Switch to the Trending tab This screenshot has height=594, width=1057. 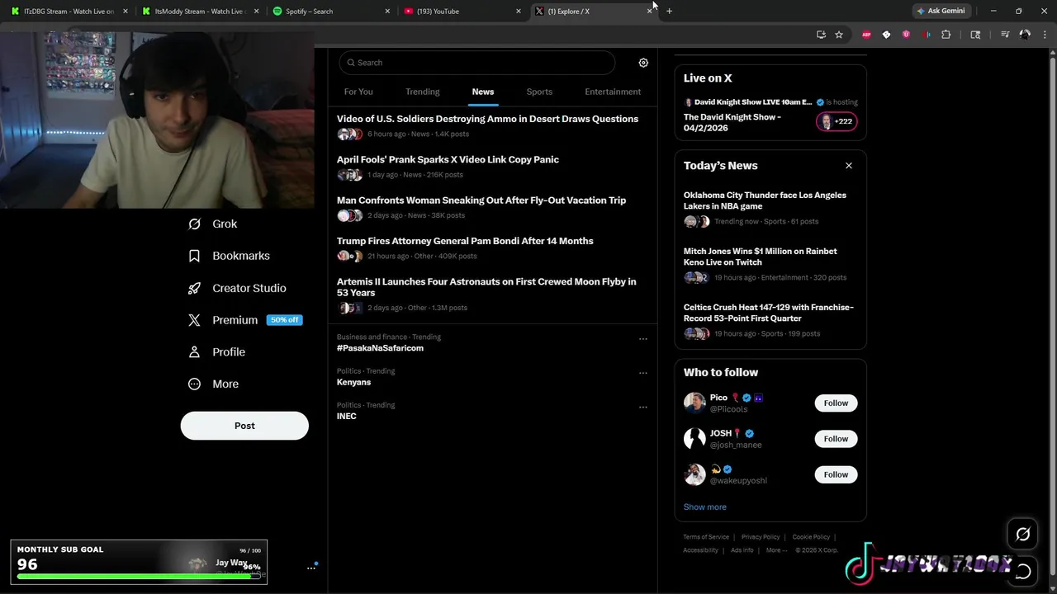[423, 92]
